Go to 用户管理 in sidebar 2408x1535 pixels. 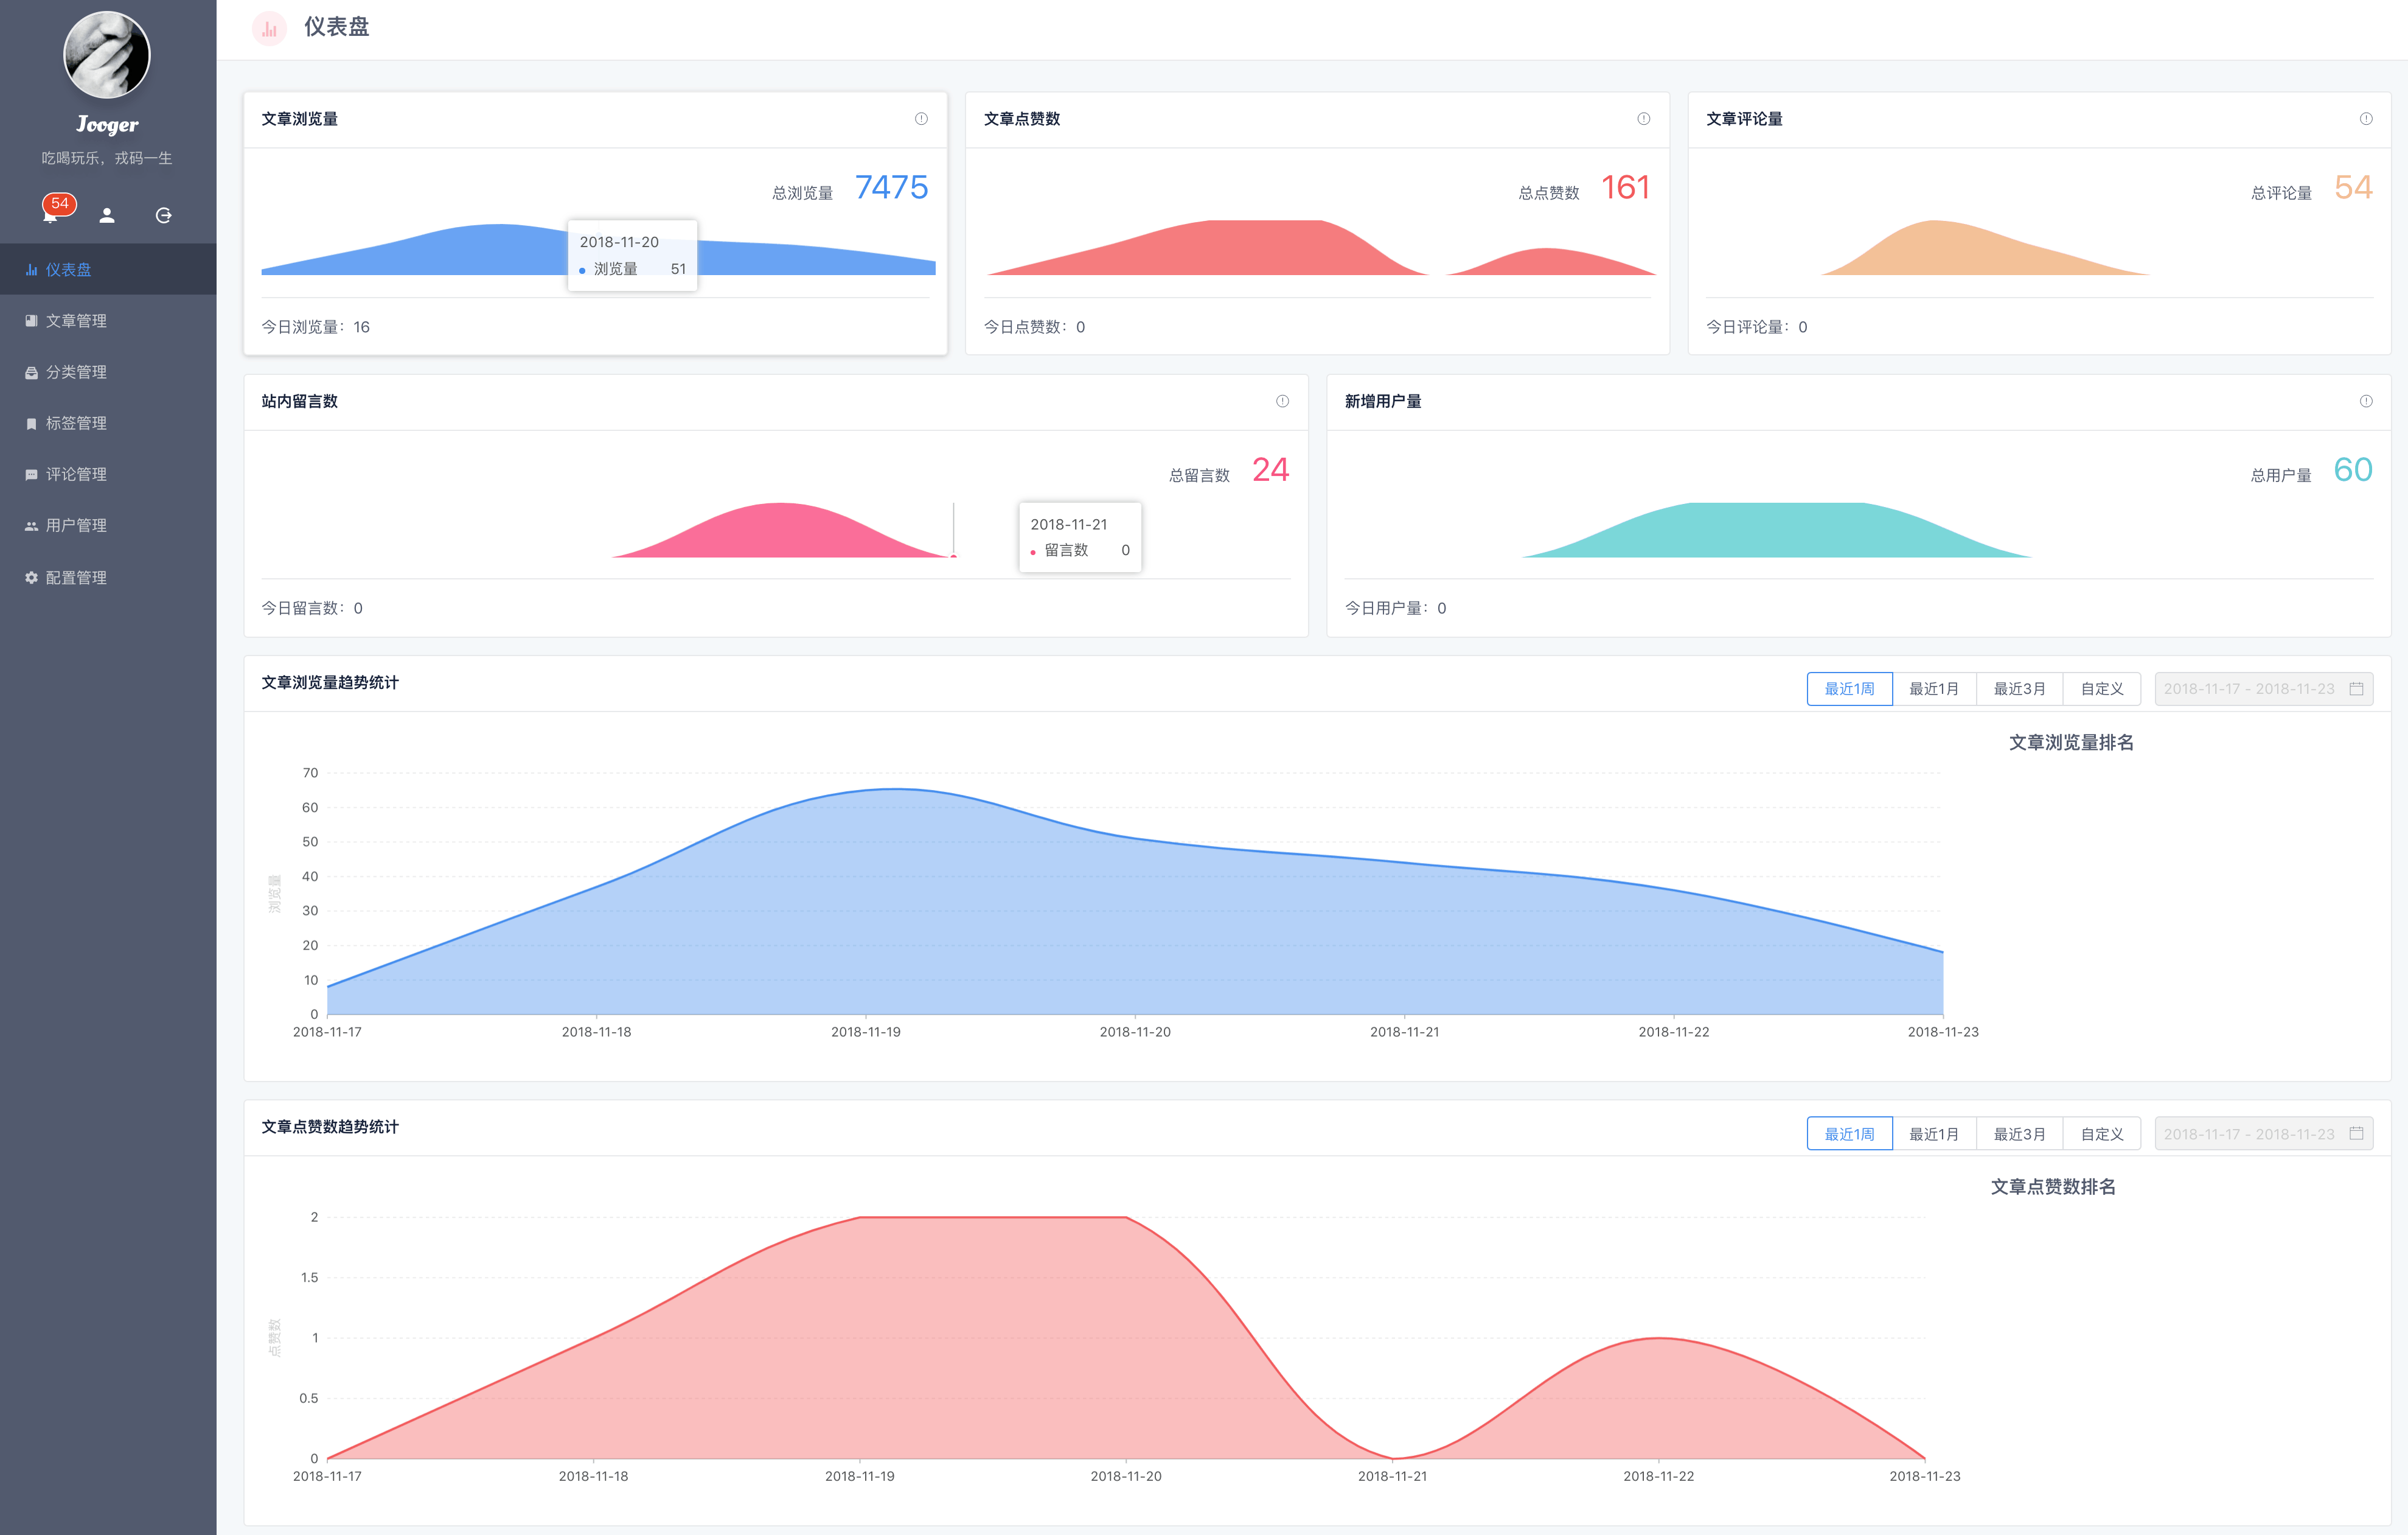point(76,525)
